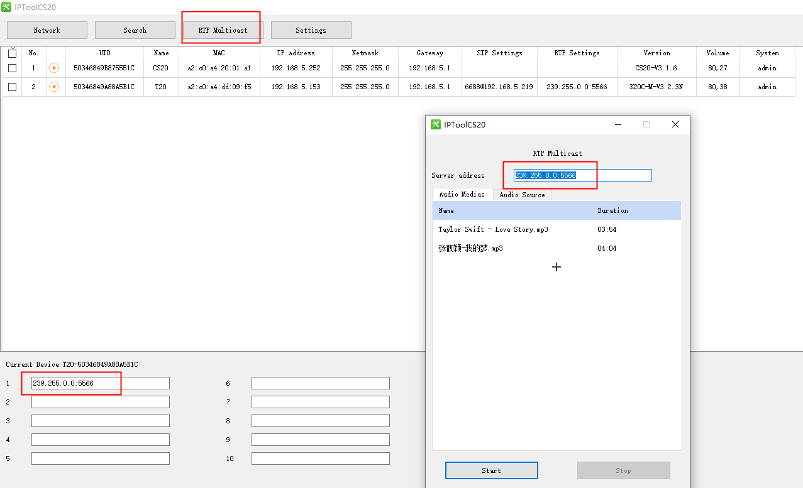Click SIP setting 6688@192.168.5.219 cell
The width and height of the screenshot is (803, 488).
(x=499, y=87)
